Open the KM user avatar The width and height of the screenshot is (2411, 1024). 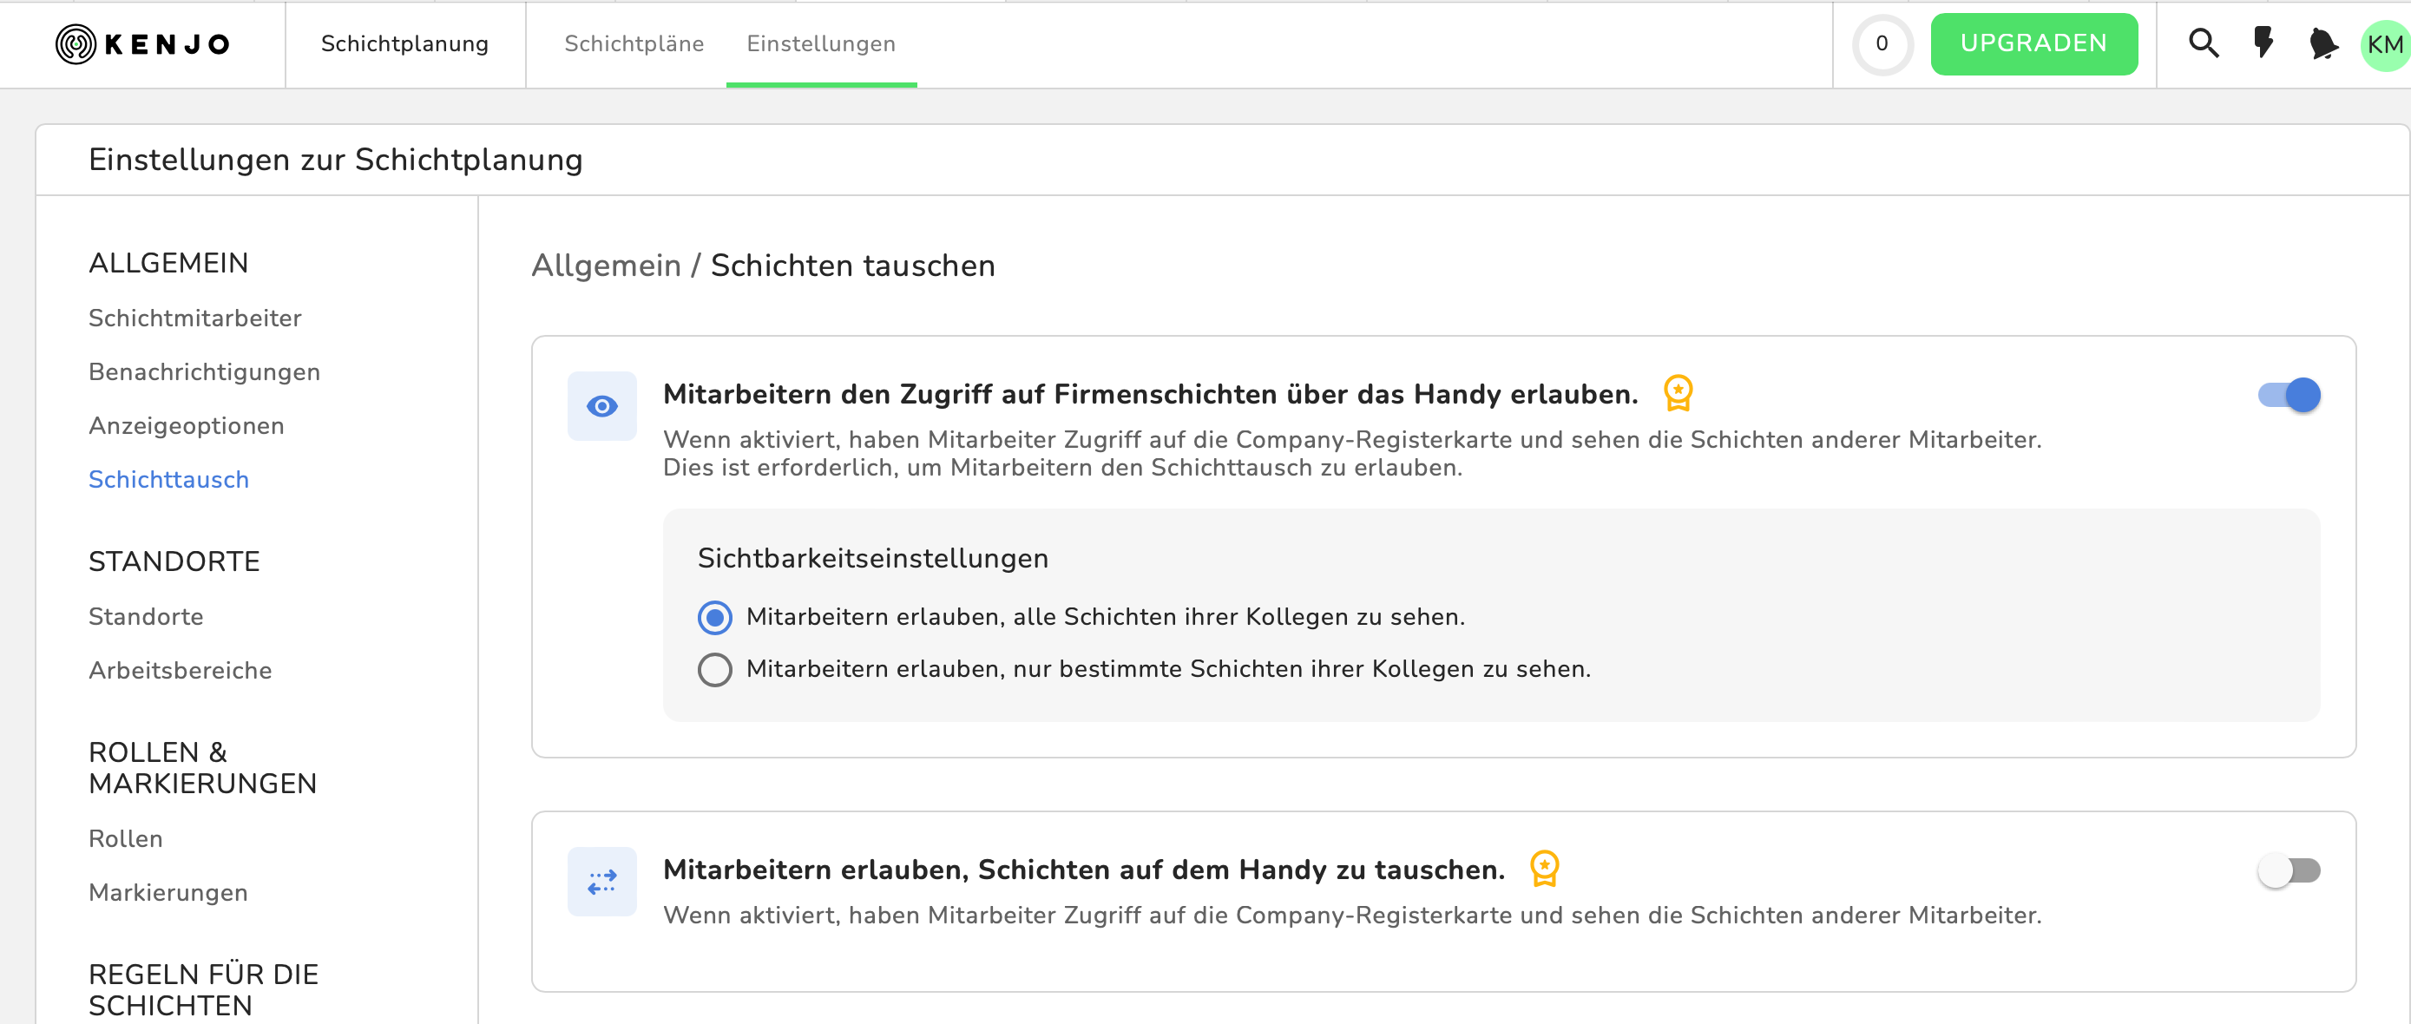click(x=2384, y=45)
